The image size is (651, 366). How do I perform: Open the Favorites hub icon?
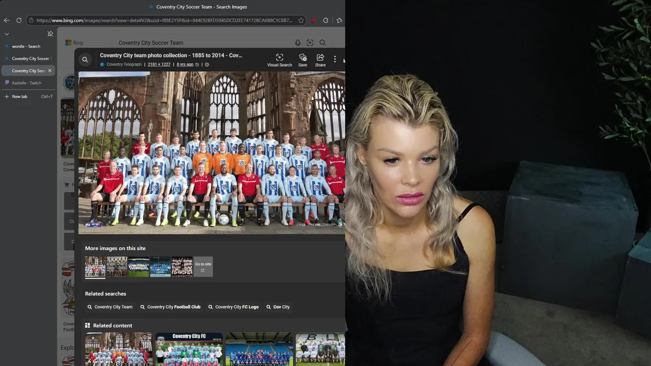[339, 20]
